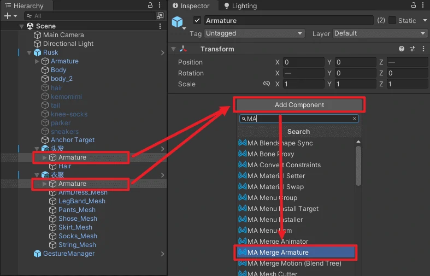Screen dimensions: 430x276
Task: Click the Hierarchy panel lock icon
Action: (x=151, y=5)
